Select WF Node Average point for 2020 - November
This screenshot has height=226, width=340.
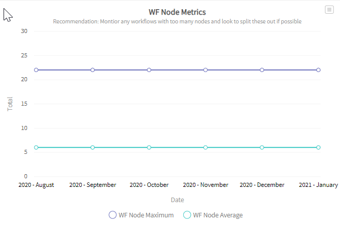[206, 147]
